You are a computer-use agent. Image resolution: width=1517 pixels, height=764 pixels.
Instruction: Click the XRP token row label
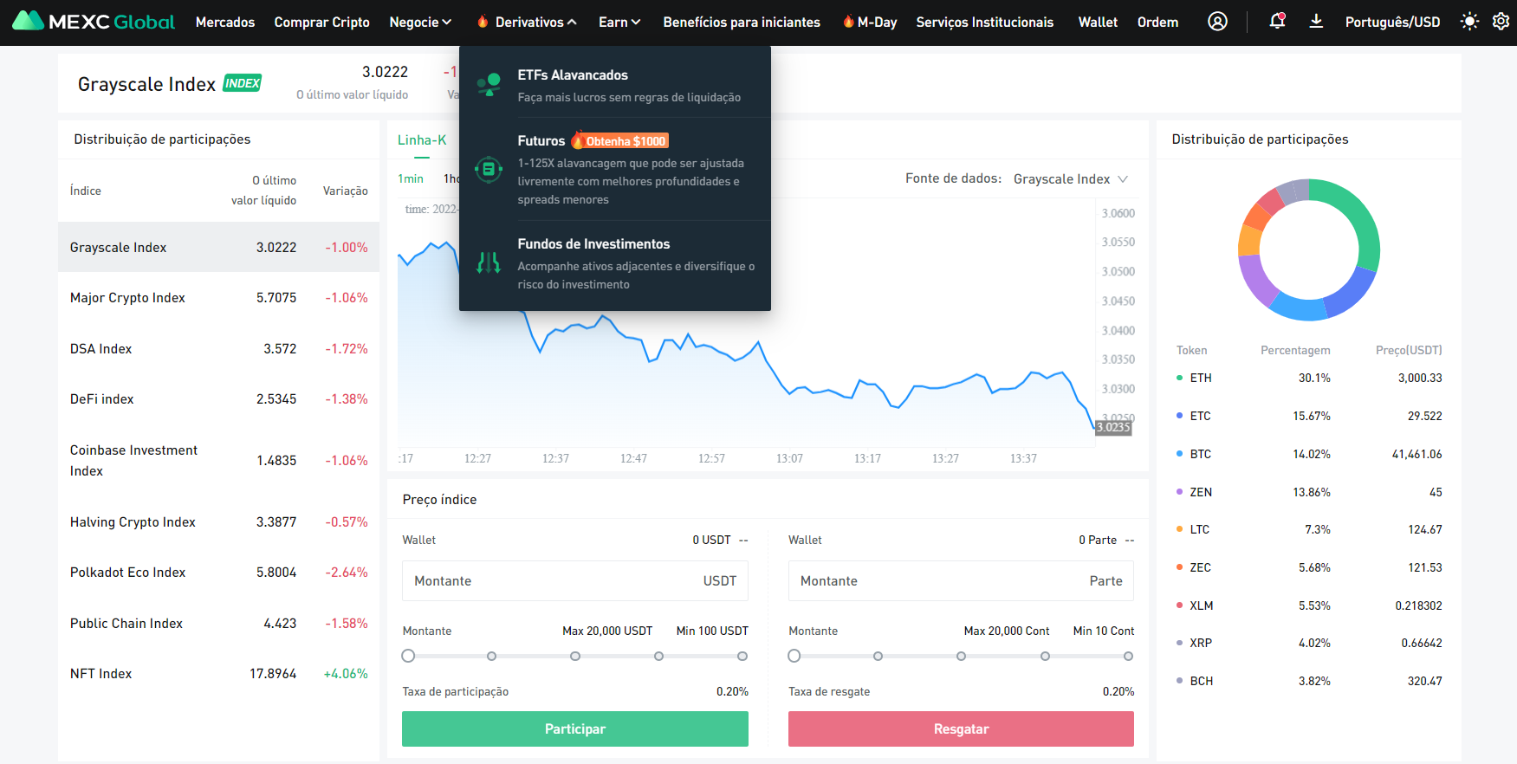(x=1201, y=643)
